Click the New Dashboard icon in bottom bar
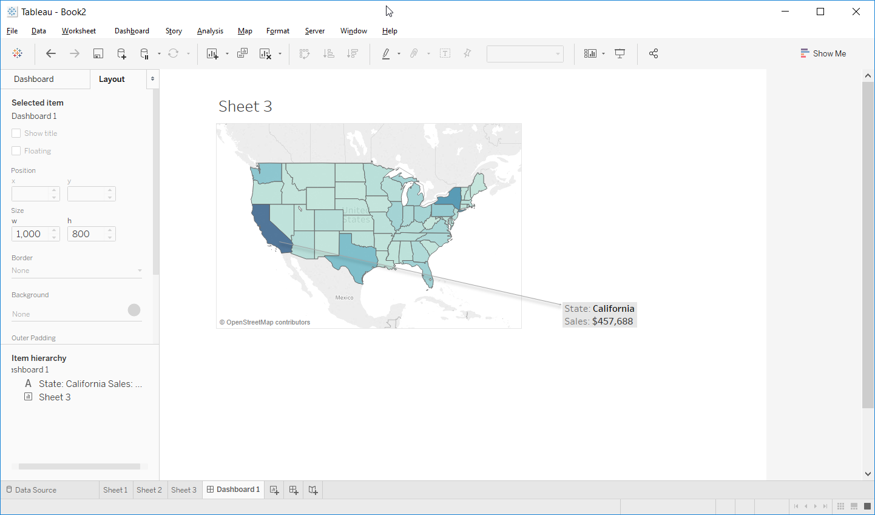This screenshot has height=515, width=875. coord(294,490)
